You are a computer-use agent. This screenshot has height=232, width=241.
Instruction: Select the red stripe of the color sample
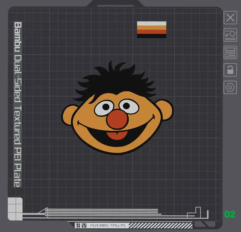pos(151,32)
